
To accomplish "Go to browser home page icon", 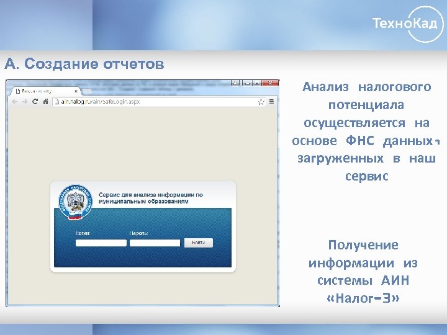I will click(45, 101).
